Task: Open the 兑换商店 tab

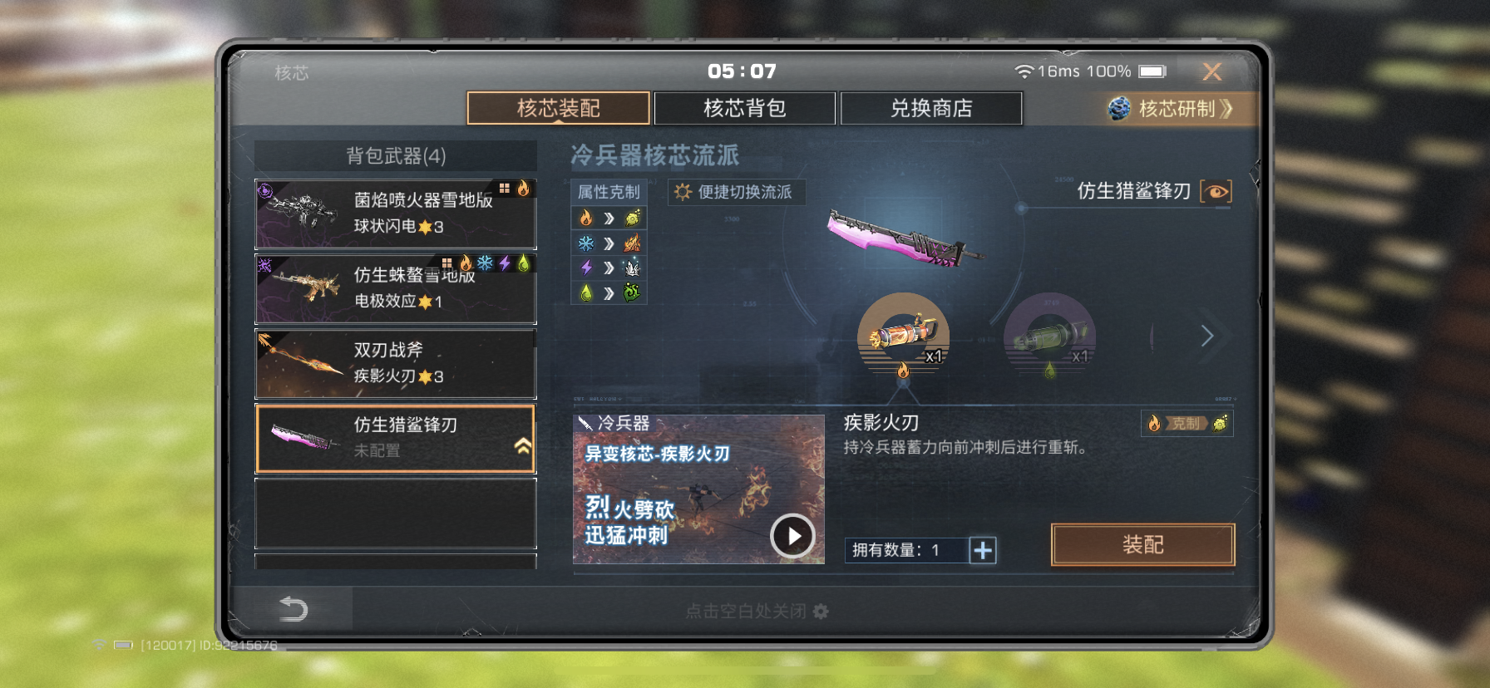Action: tap(931, 108)
